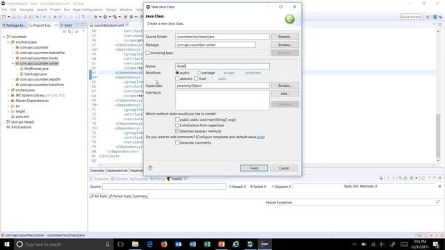Enable the Generate comments checkbox

tap(177, 142)
